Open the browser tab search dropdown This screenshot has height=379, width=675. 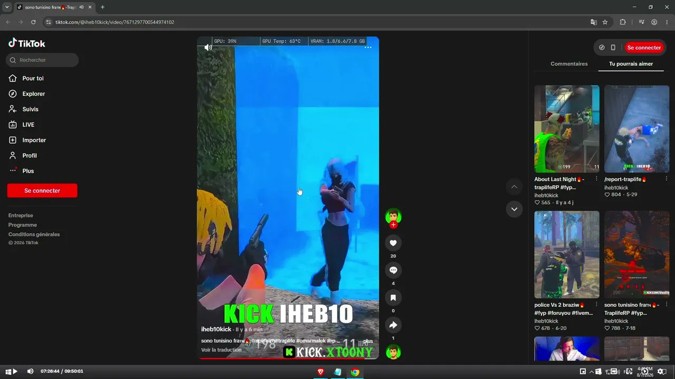click(7, 7)
